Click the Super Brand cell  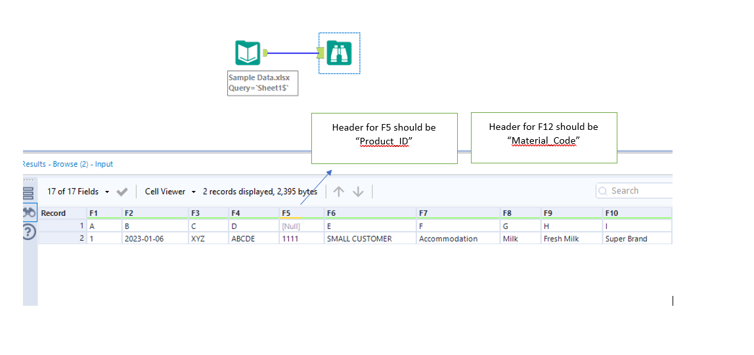[x=637, y=238]
